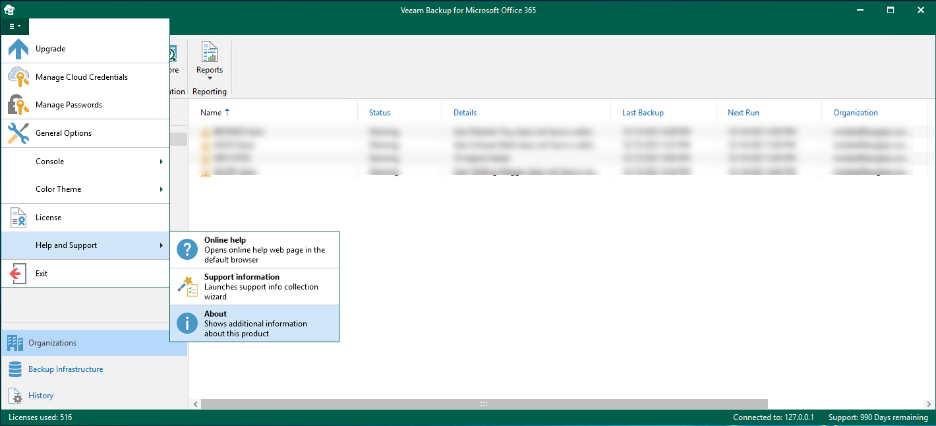
Task: Open the main hamburger menu button
Action: (x=15, y=26)
